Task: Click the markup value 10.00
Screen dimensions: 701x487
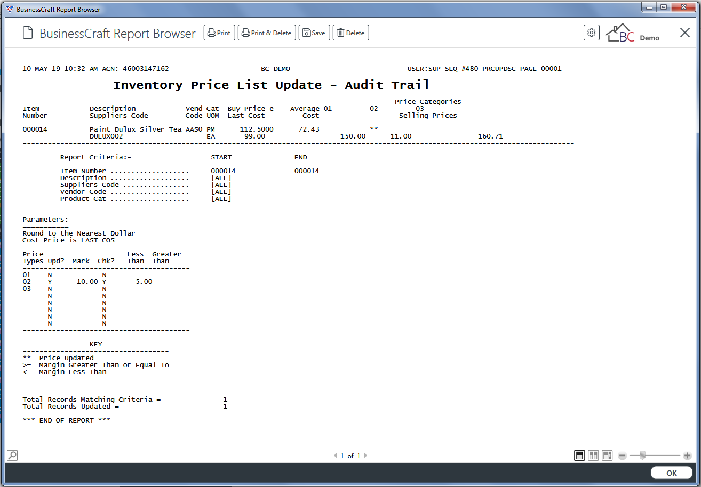Action: (87, 282)
